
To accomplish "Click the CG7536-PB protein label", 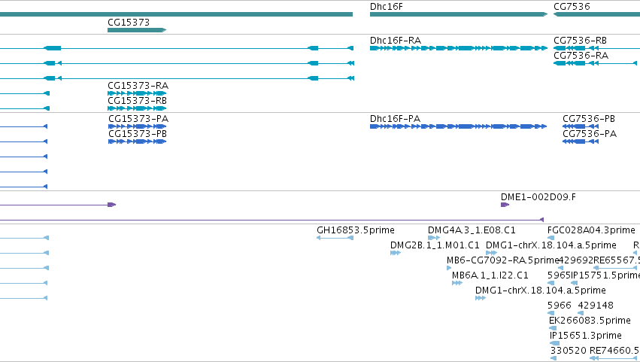I will (x=589, y=119).
